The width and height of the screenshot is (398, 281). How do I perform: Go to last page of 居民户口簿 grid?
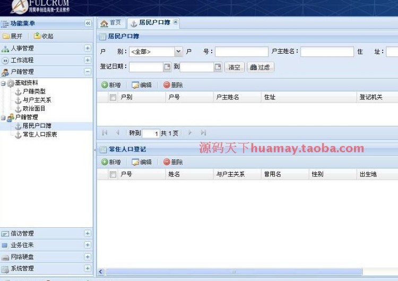pyautogui.click(x=203, y=133)
